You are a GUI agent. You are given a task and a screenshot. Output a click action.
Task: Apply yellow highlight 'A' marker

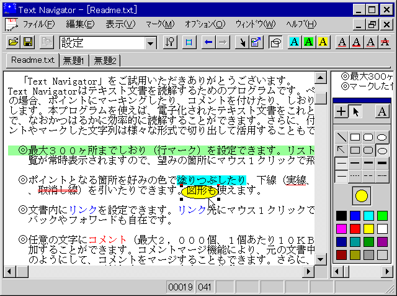pos(323,42)
